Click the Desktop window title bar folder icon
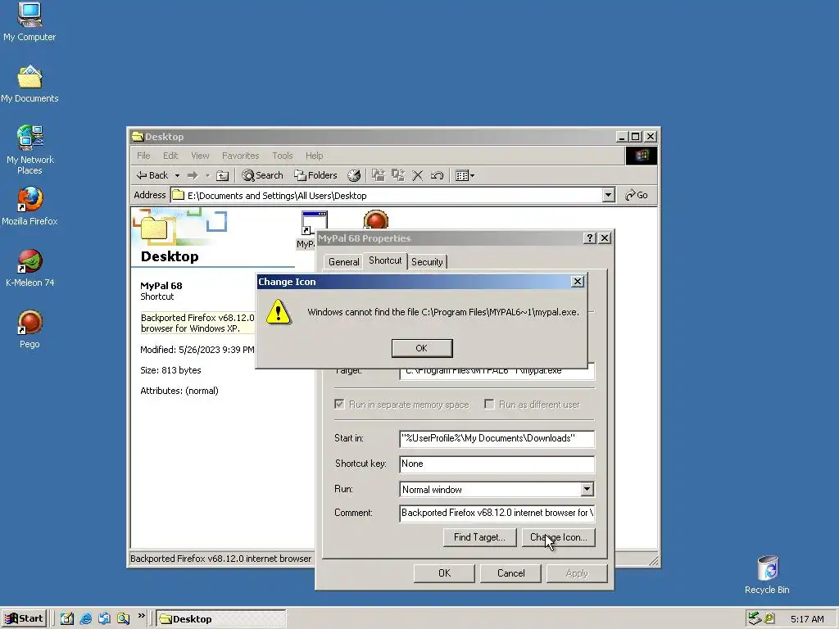839x629 pixels. [138, 137]
